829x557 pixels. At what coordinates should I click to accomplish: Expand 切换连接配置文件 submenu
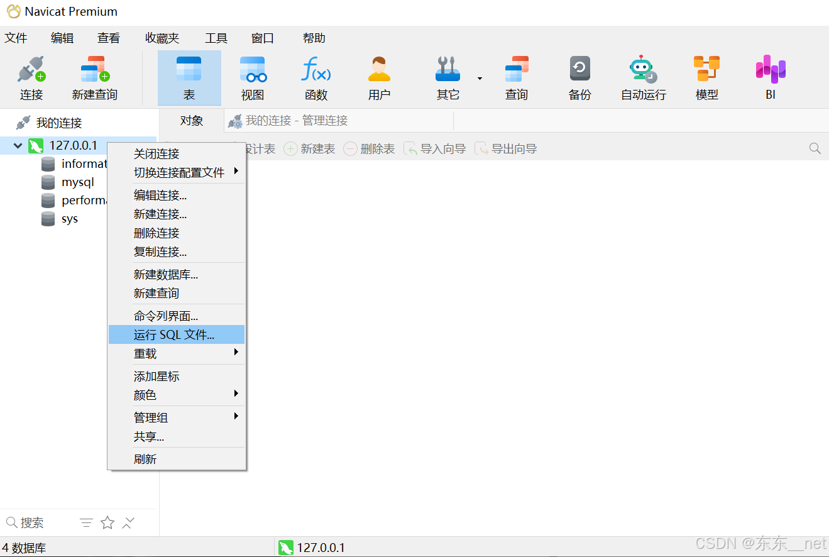177,173
